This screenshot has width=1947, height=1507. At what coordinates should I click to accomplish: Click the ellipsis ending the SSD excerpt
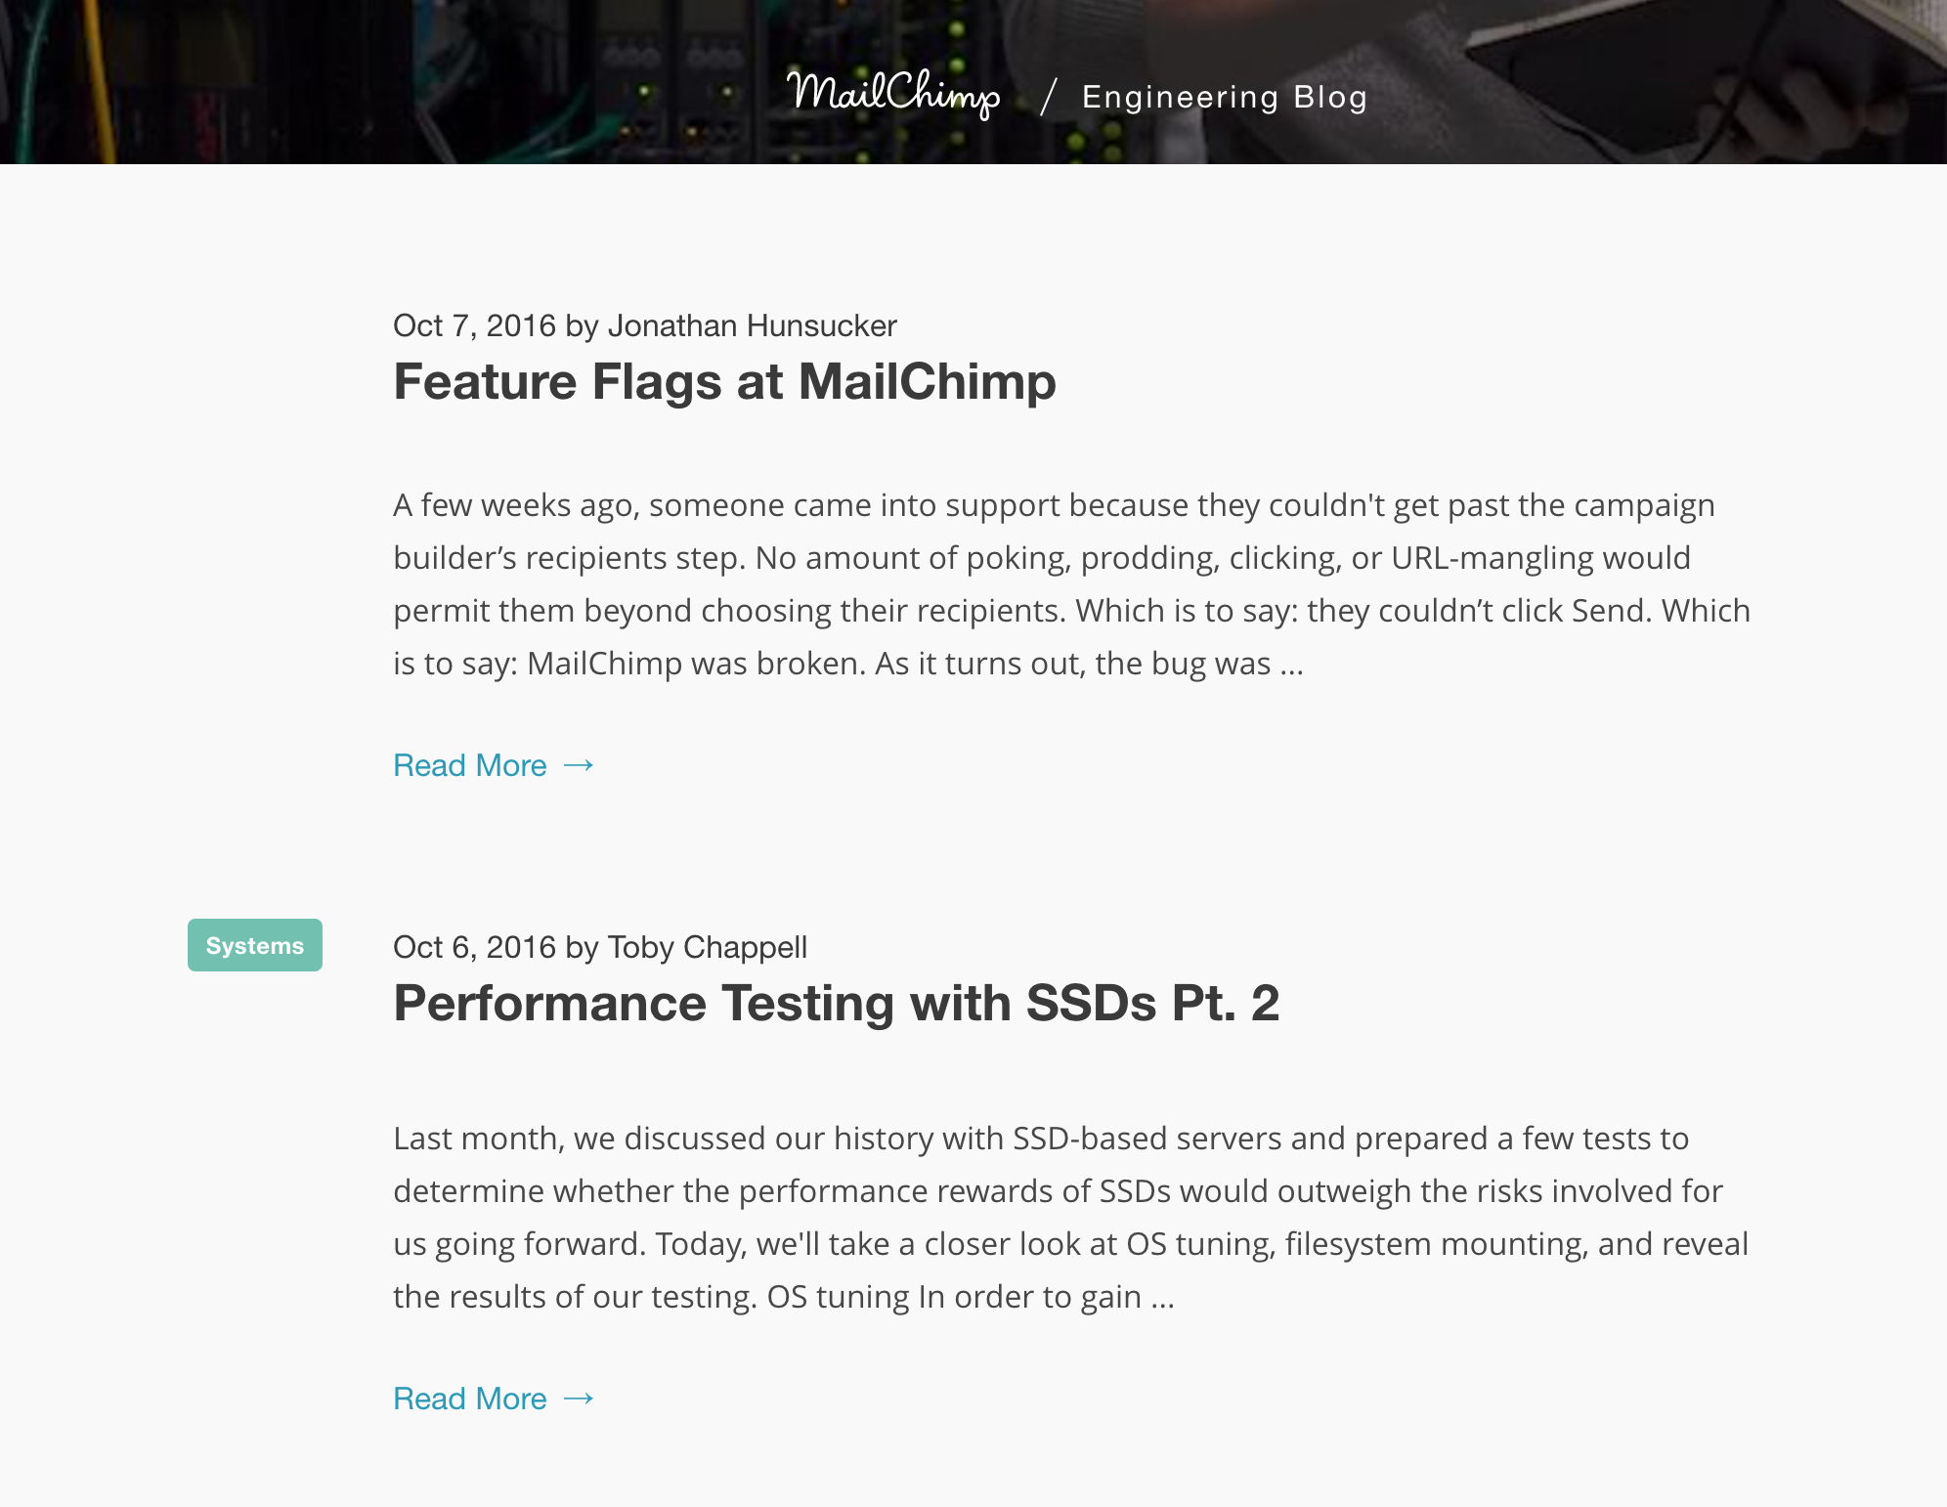point(1162,1298)
